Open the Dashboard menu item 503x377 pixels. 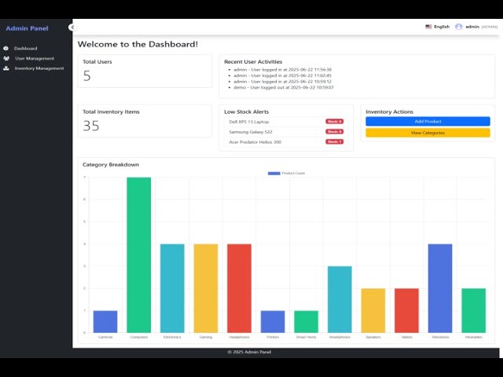point(26,49)
